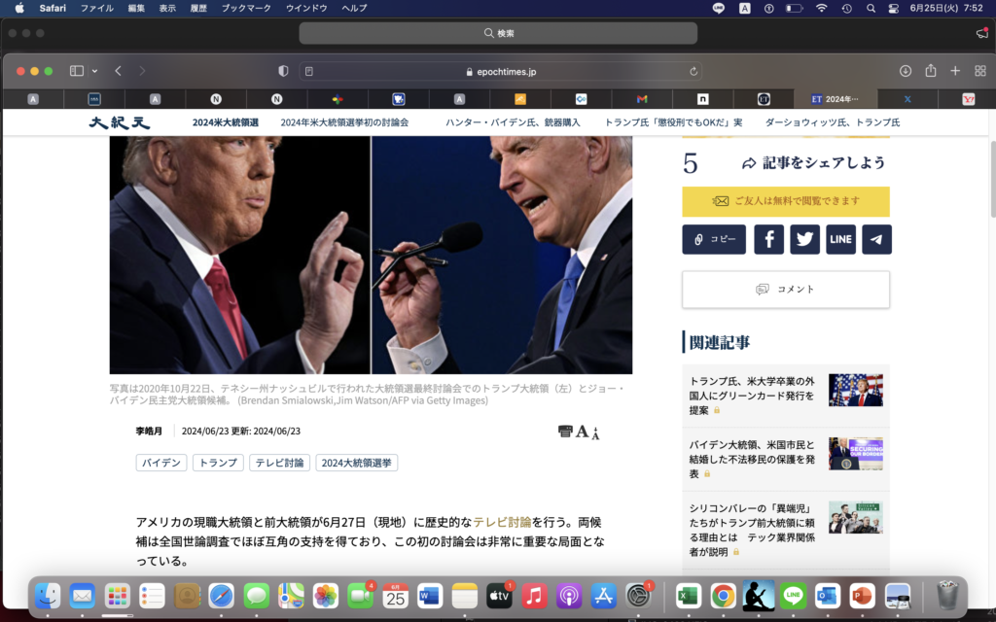
Task: Share the article on Twitter
Action: [x=804, y=239]
